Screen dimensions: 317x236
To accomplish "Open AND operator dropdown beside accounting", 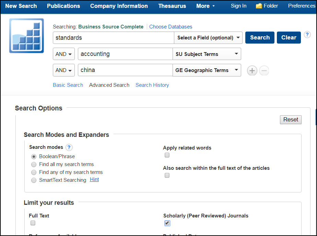I will coord(64,54).
